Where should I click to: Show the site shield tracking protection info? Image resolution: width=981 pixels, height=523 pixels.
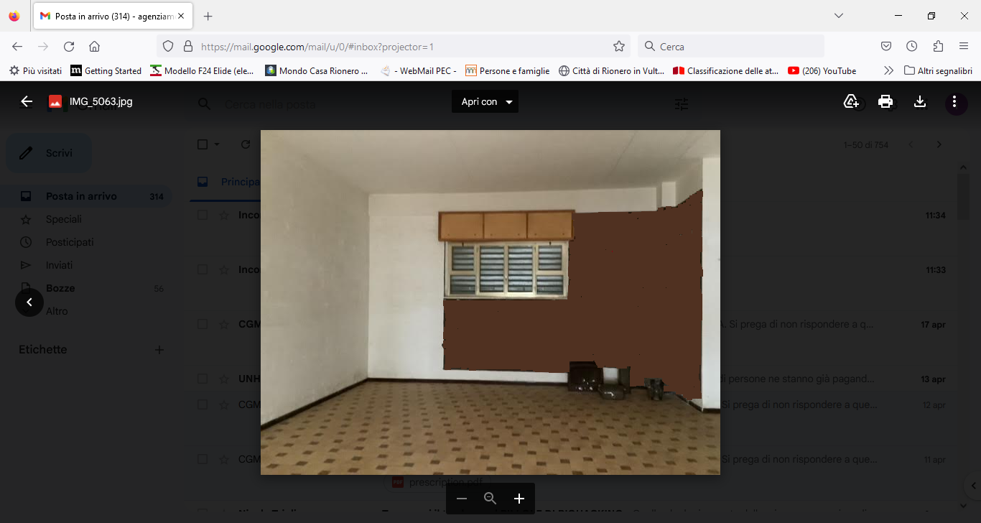click(168, 47)
